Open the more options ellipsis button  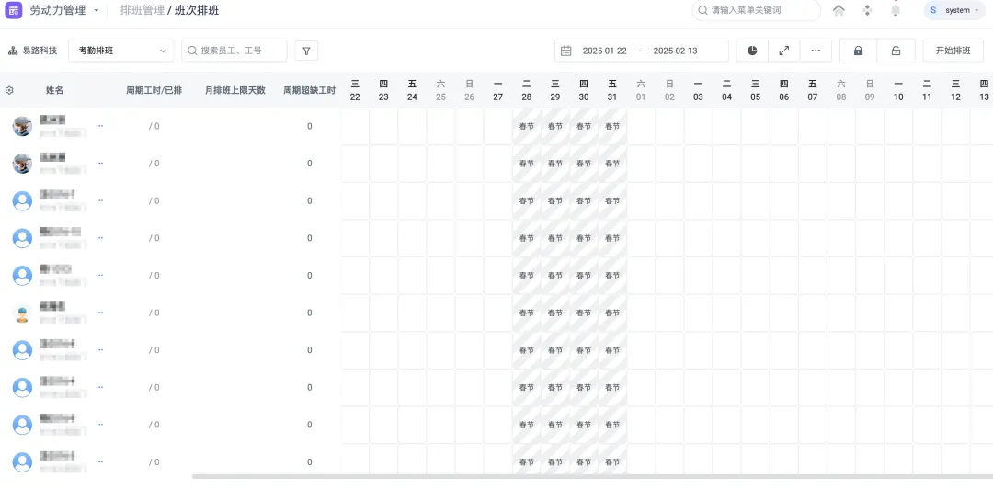tap(816, 51)
